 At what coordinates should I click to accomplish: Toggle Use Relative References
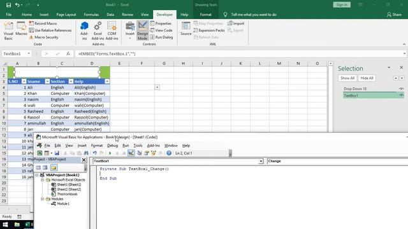(x=50, y=31)
